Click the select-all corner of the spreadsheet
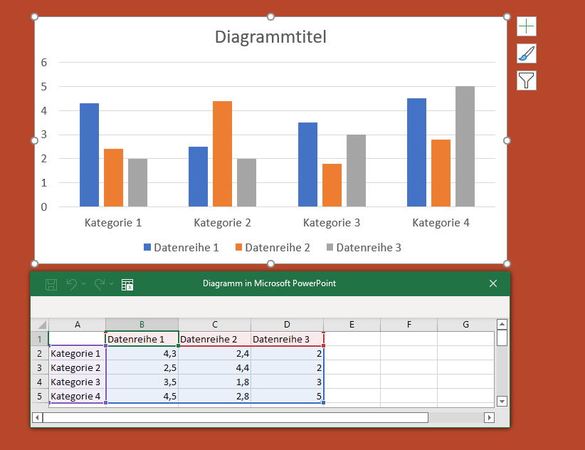 click(x=40, y=325)
